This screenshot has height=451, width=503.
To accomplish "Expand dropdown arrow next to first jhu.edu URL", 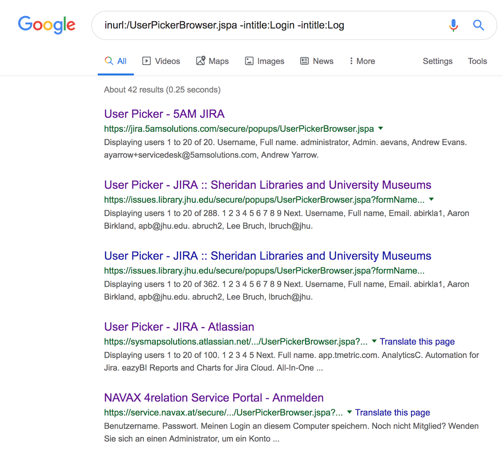I will click(x=432, y=199).
